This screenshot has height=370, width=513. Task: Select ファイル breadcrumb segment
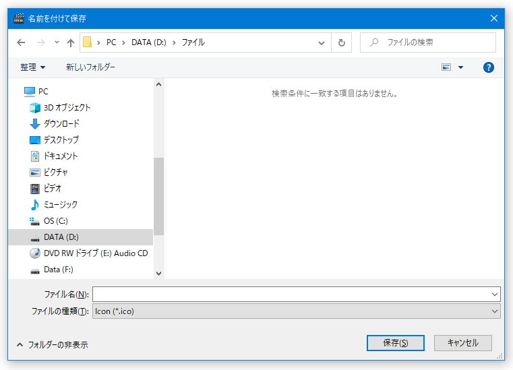(193, 42)
